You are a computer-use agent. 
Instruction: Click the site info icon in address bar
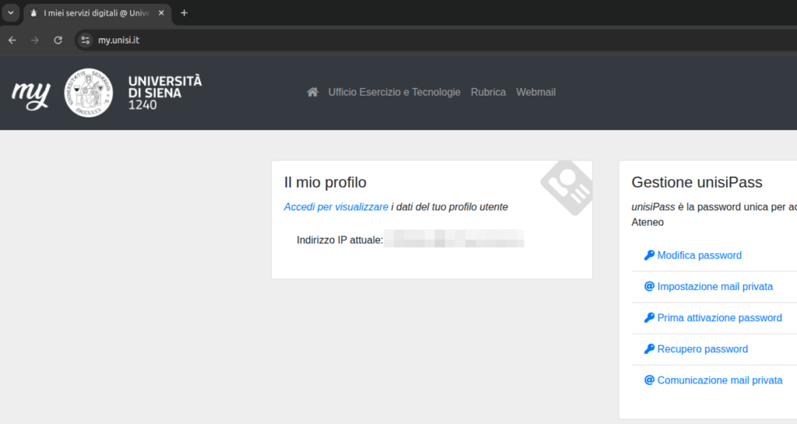pyautogui.click(x=86, y=40)
